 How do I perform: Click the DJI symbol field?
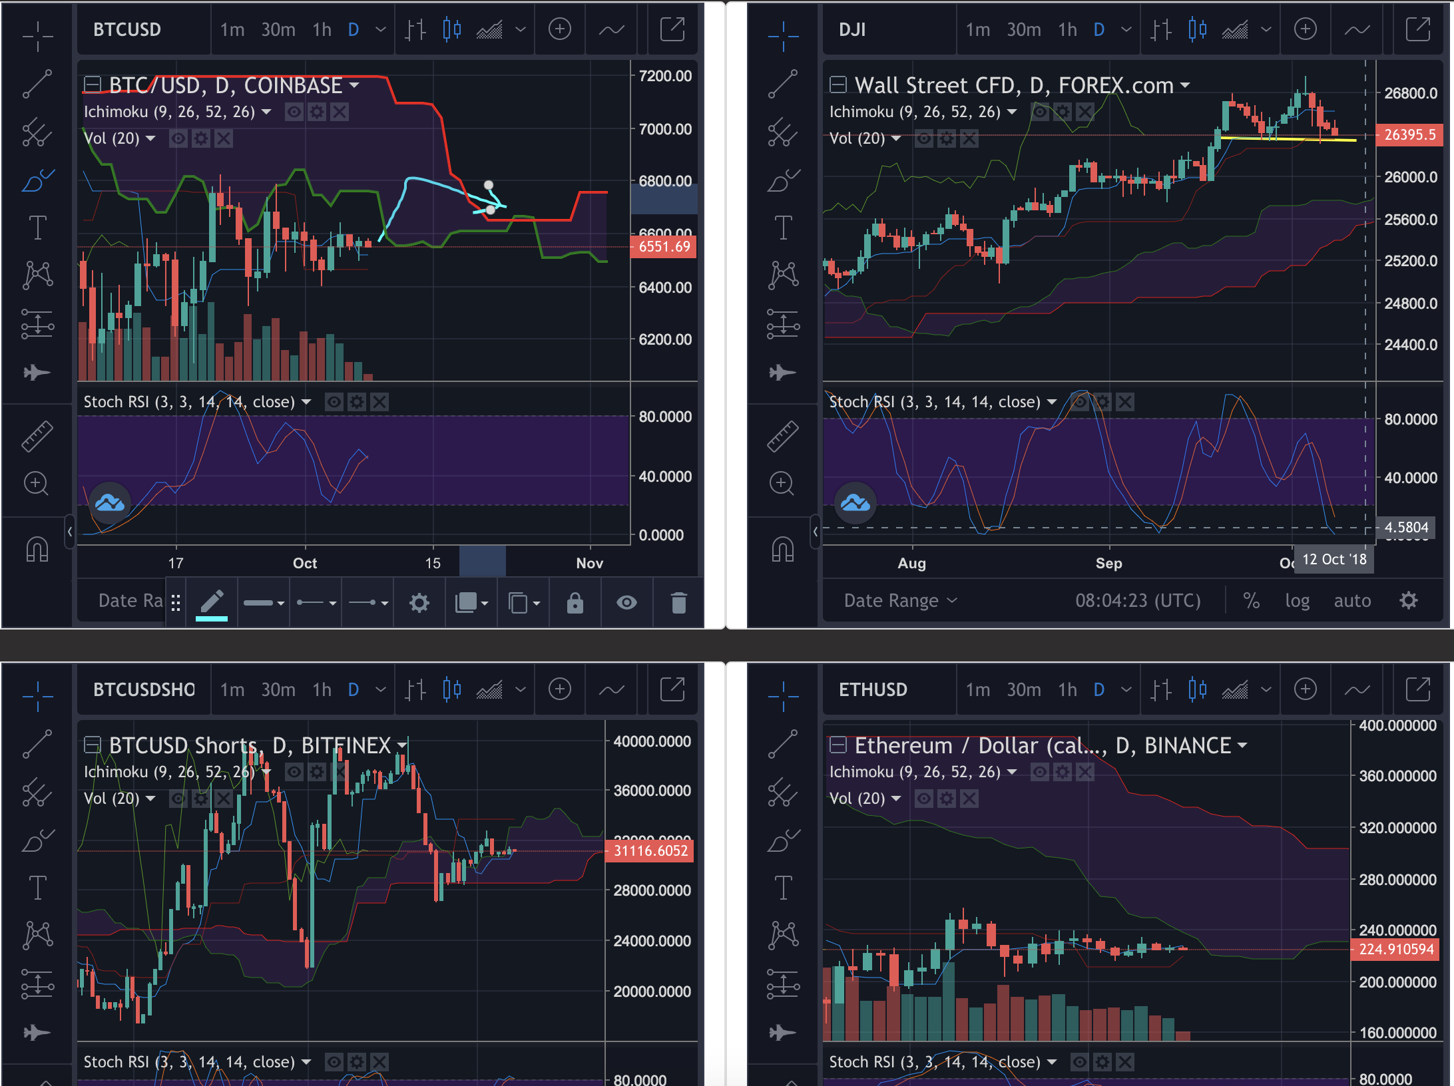point(889,29)
